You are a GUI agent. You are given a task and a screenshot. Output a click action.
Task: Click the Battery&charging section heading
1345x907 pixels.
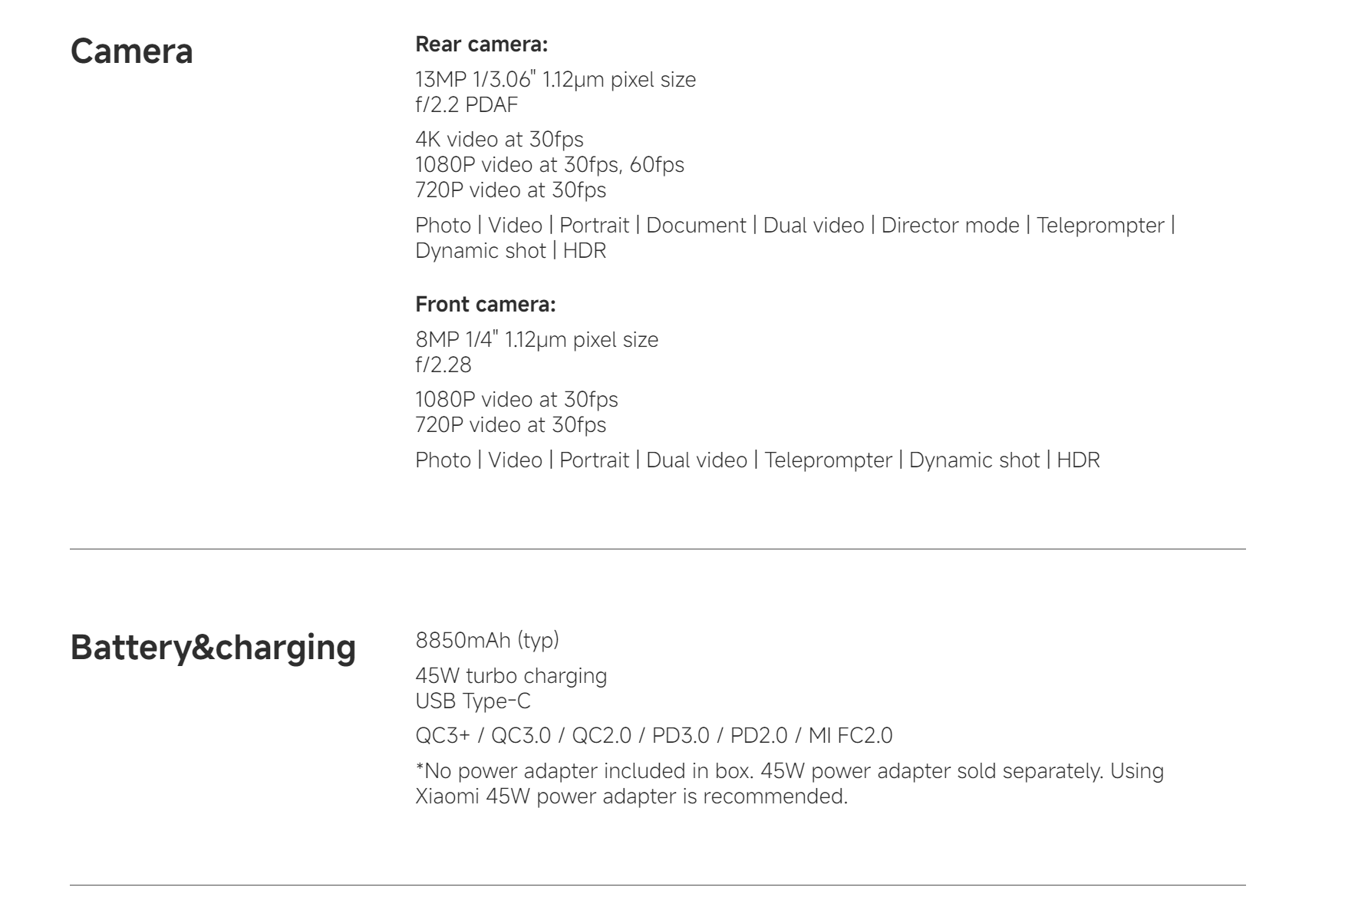213,647
